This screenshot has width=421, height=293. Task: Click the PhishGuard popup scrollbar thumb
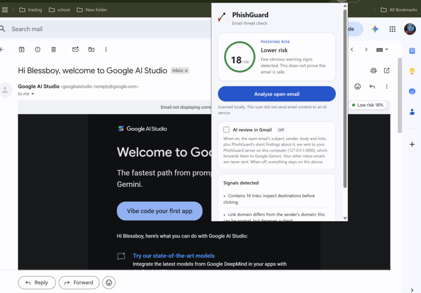click(x=345, y=98)
